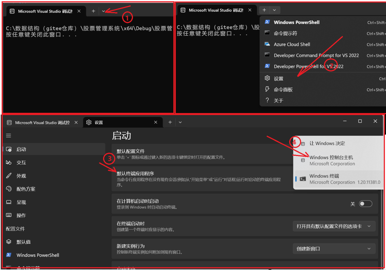Switch to the Microsoft Visual Studio 调试控 tab in settings window

42,123
